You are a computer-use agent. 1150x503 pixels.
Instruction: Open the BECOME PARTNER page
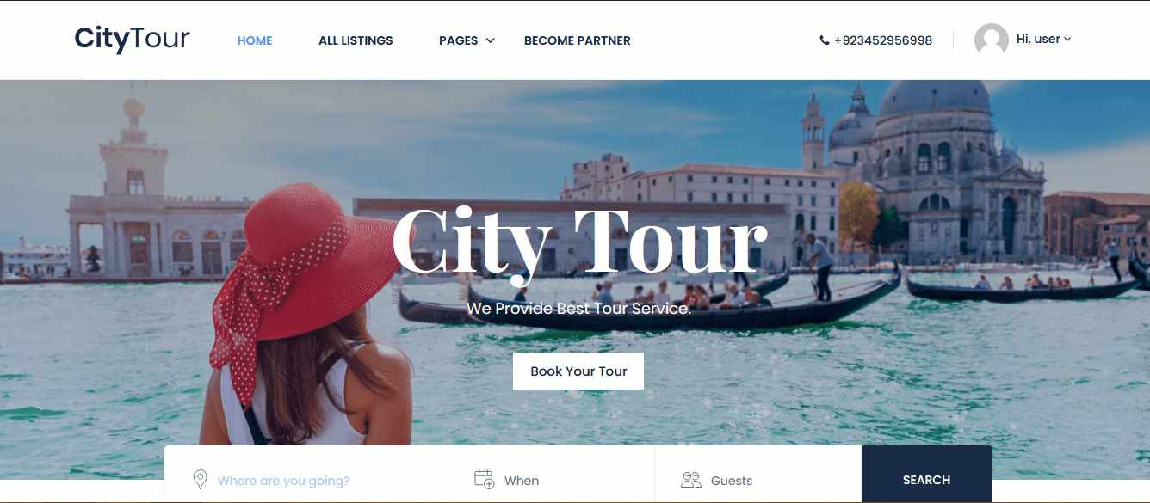pos(577,40)
